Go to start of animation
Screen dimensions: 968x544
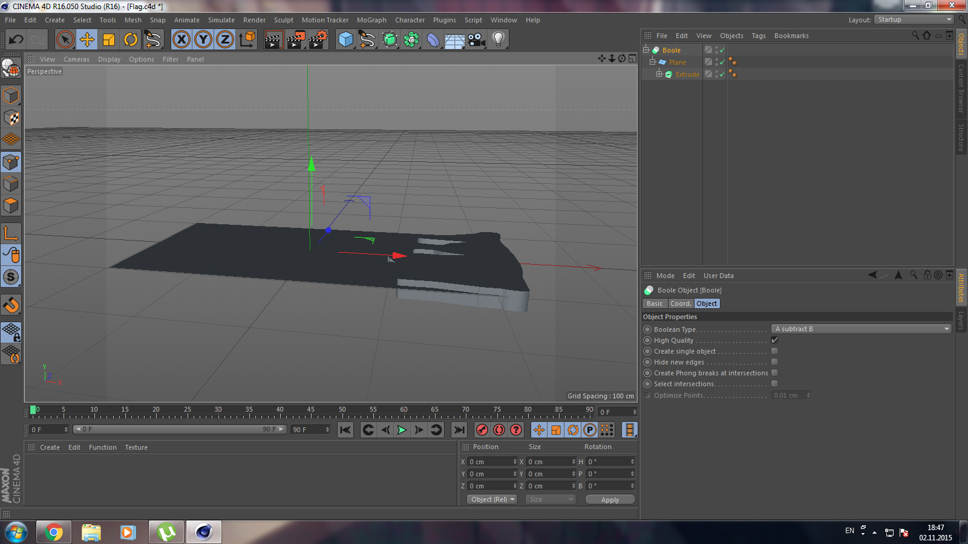click(345, 430)
